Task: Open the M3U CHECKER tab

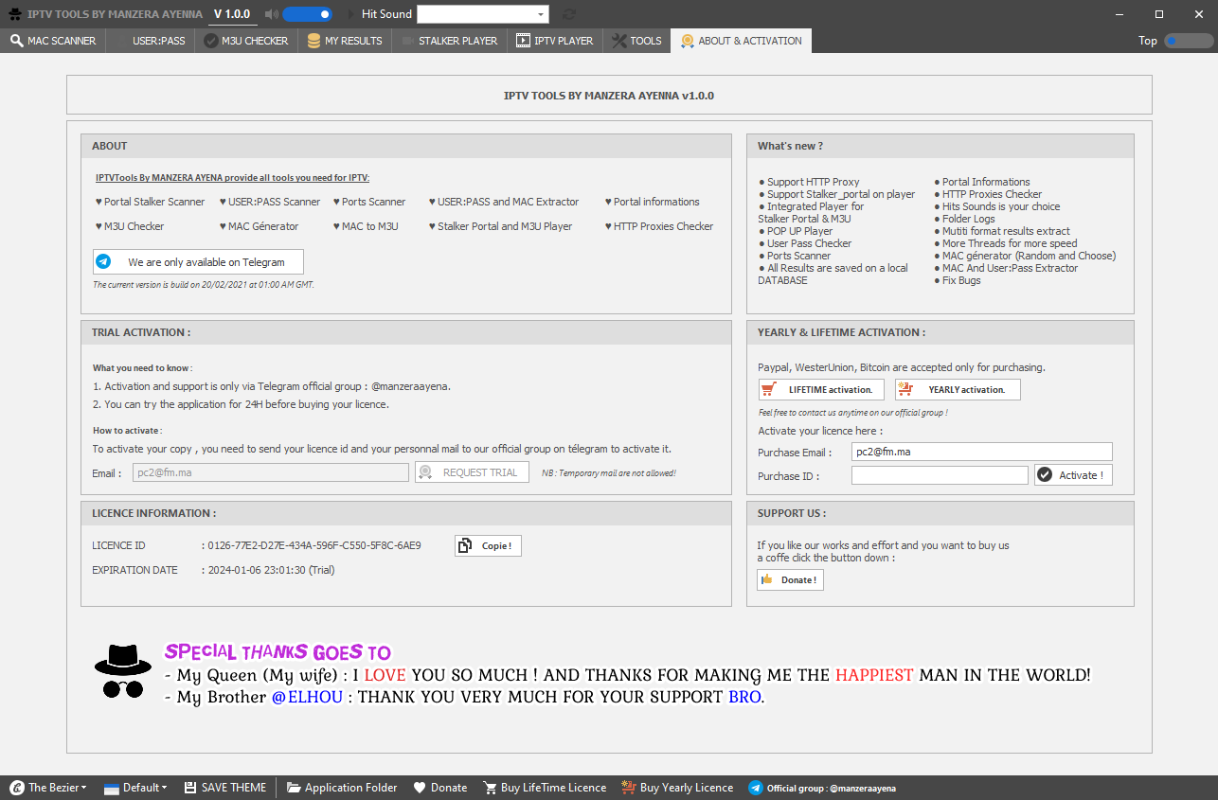Action: 246,41
